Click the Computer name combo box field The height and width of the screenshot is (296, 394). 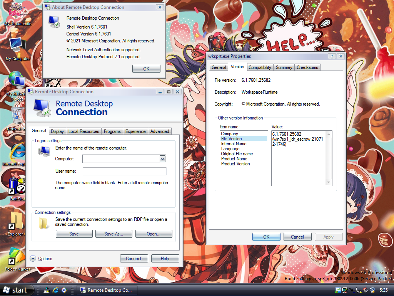click(124, 159)
